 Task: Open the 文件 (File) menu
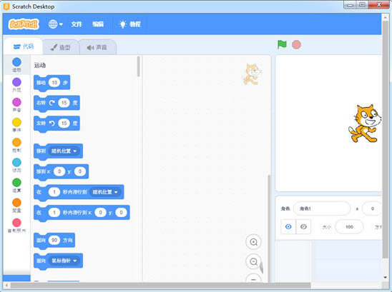point(77,24)
